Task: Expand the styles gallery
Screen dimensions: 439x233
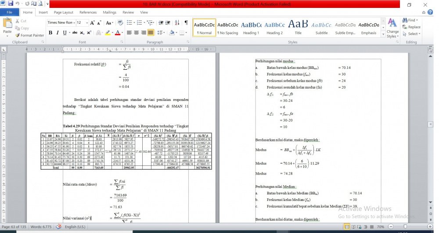Action: coord(383,34)
